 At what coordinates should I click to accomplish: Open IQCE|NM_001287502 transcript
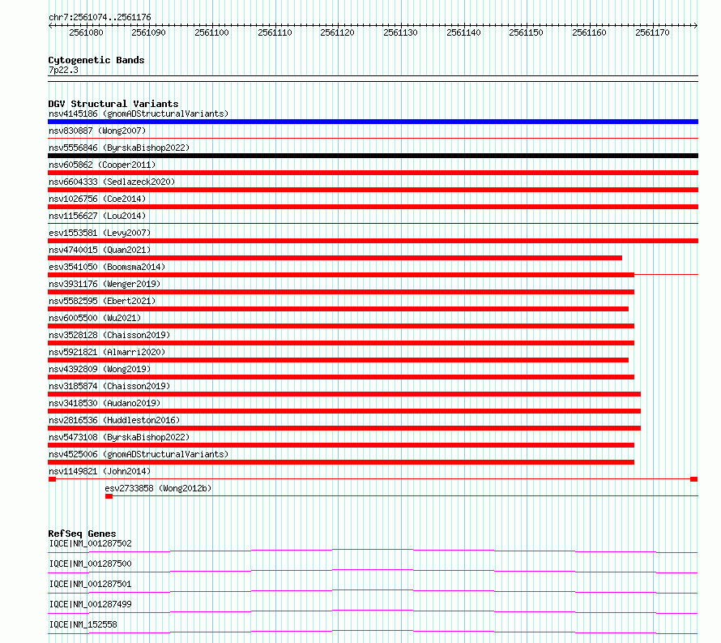[90, 543]
